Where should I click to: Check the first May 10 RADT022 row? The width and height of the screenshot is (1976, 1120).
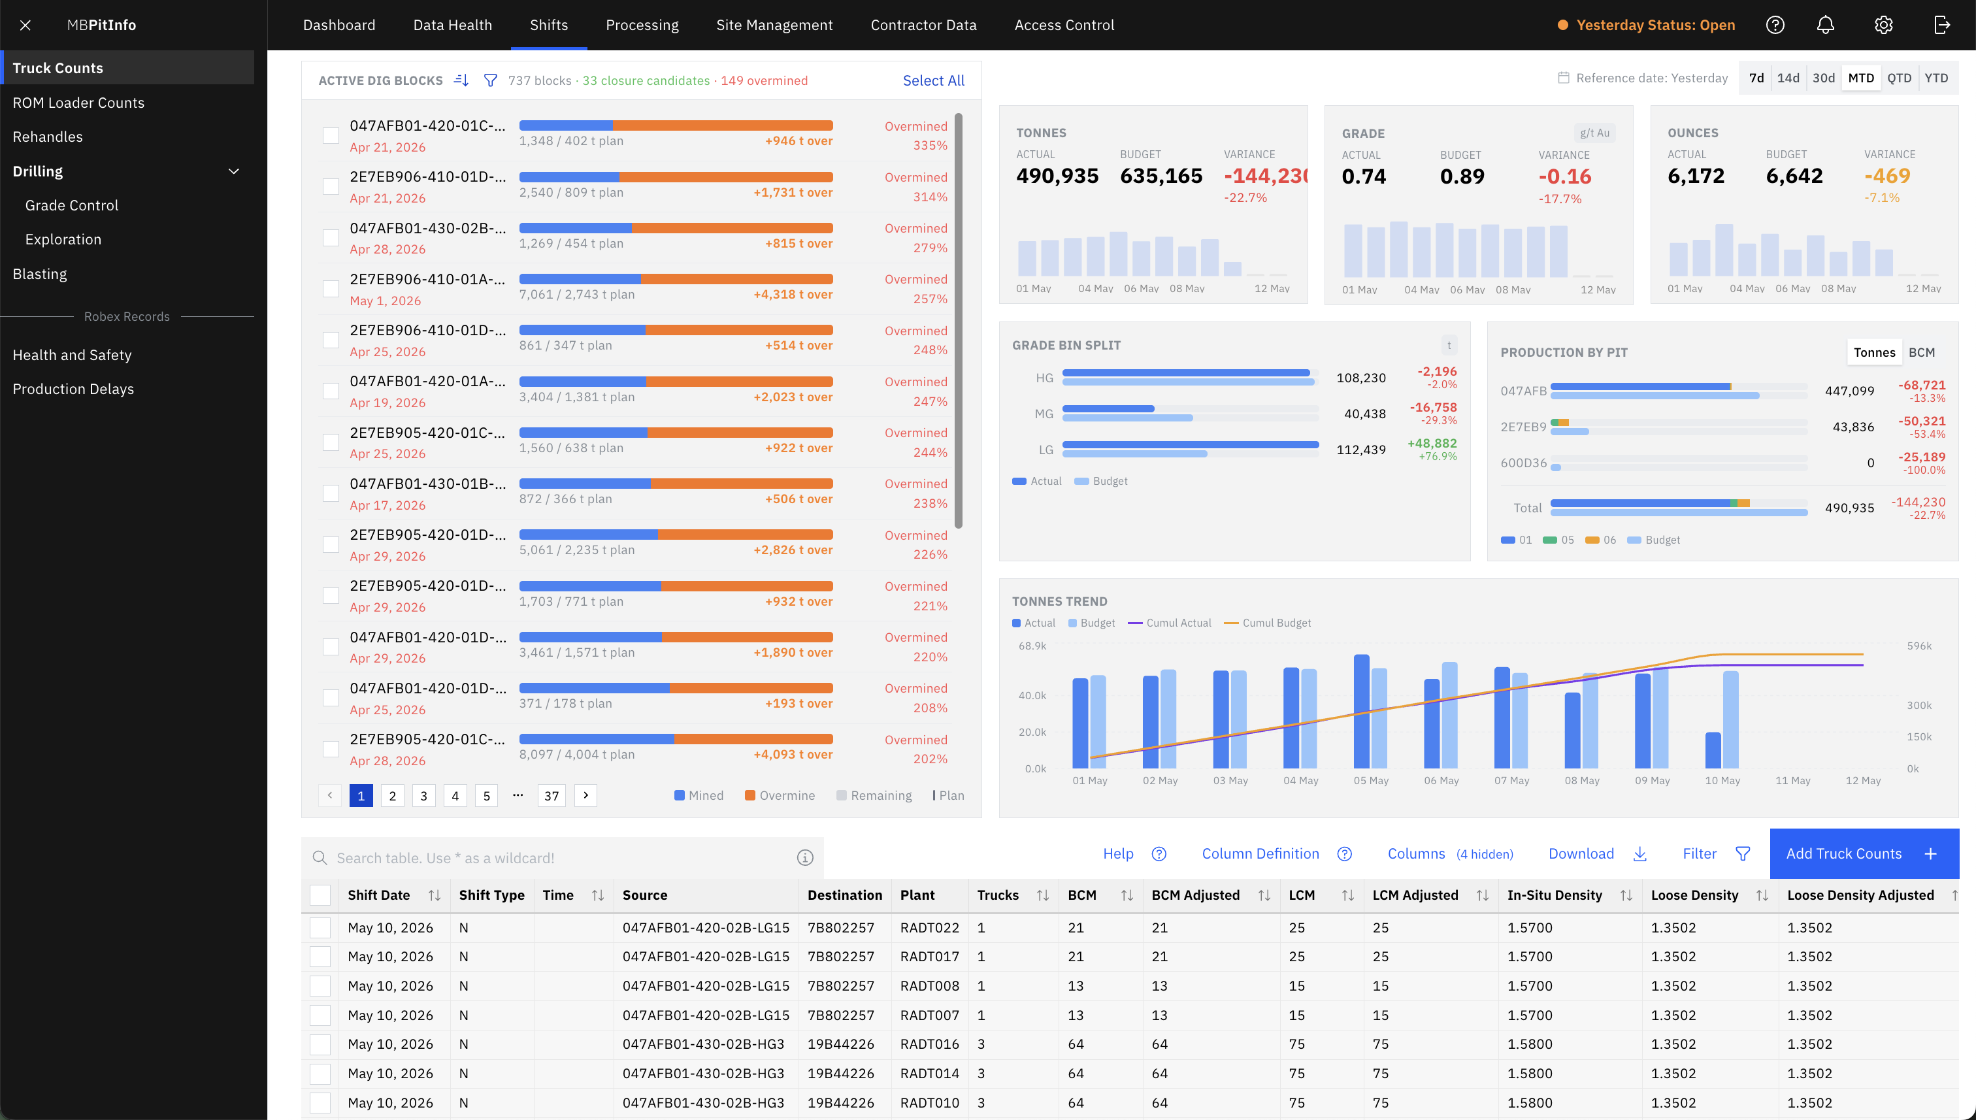point(320,928)
